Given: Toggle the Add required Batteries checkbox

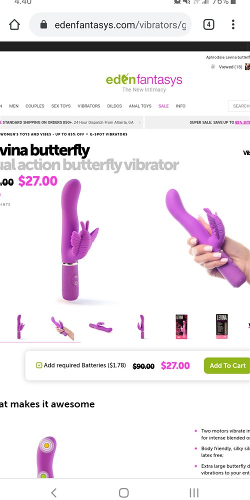Looking at the screenshot, I should tap(39, 365).
